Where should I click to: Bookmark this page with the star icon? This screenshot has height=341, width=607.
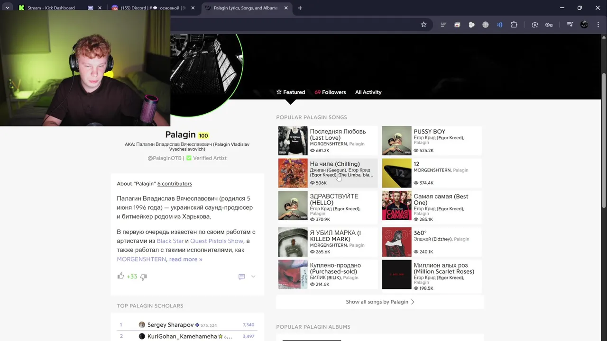(423, 25)
